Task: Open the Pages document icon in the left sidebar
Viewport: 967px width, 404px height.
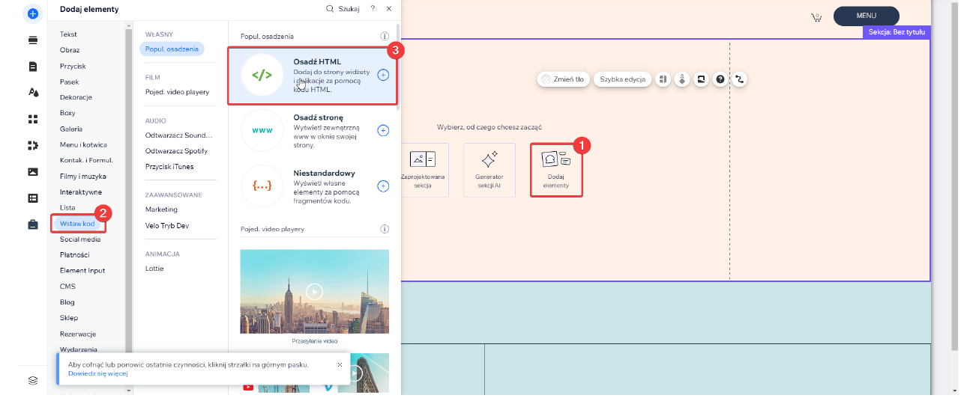Action: click(x=32, y=67)
